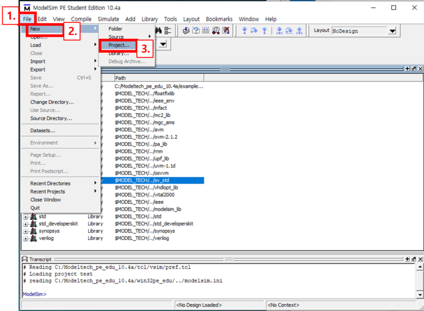
Task: Click the Break toolbar icon with red X
Action: (x=226, y=30)
